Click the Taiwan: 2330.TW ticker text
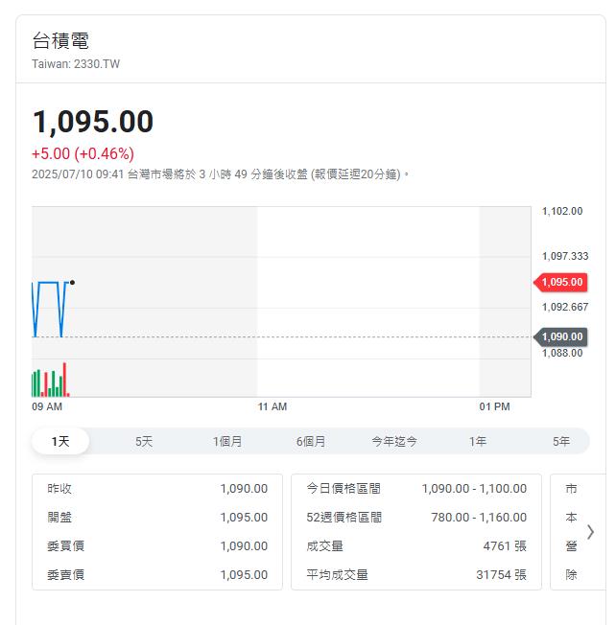Viewport: 616px width, 625px height. (x=76, y=64)
